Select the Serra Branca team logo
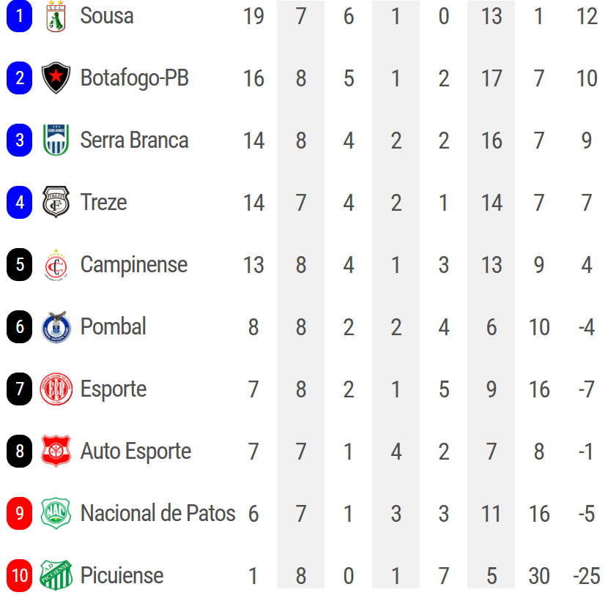The width and height of the screenshot is (605, 595). pos(56,141)
